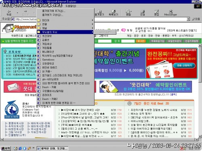Choose Add to Favorites (즐겨찾기에 추가)
202x151 pixels.
pyautogui.click(x=54, y=11)
